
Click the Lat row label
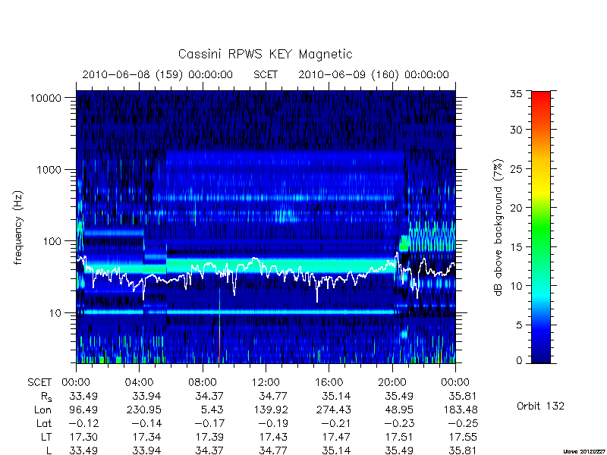(44, 424)
